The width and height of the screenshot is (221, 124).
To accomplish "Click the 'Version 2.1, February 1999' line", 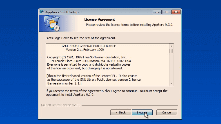I will 85,50.
